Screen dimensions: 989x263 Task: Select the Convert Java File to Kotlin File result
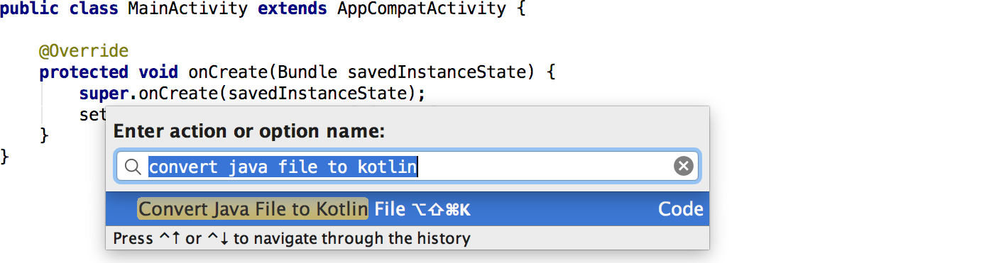(x=408, y=209)
